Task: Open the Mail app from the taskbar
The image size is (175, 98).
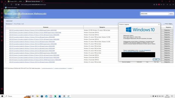Action: point(46,96)
